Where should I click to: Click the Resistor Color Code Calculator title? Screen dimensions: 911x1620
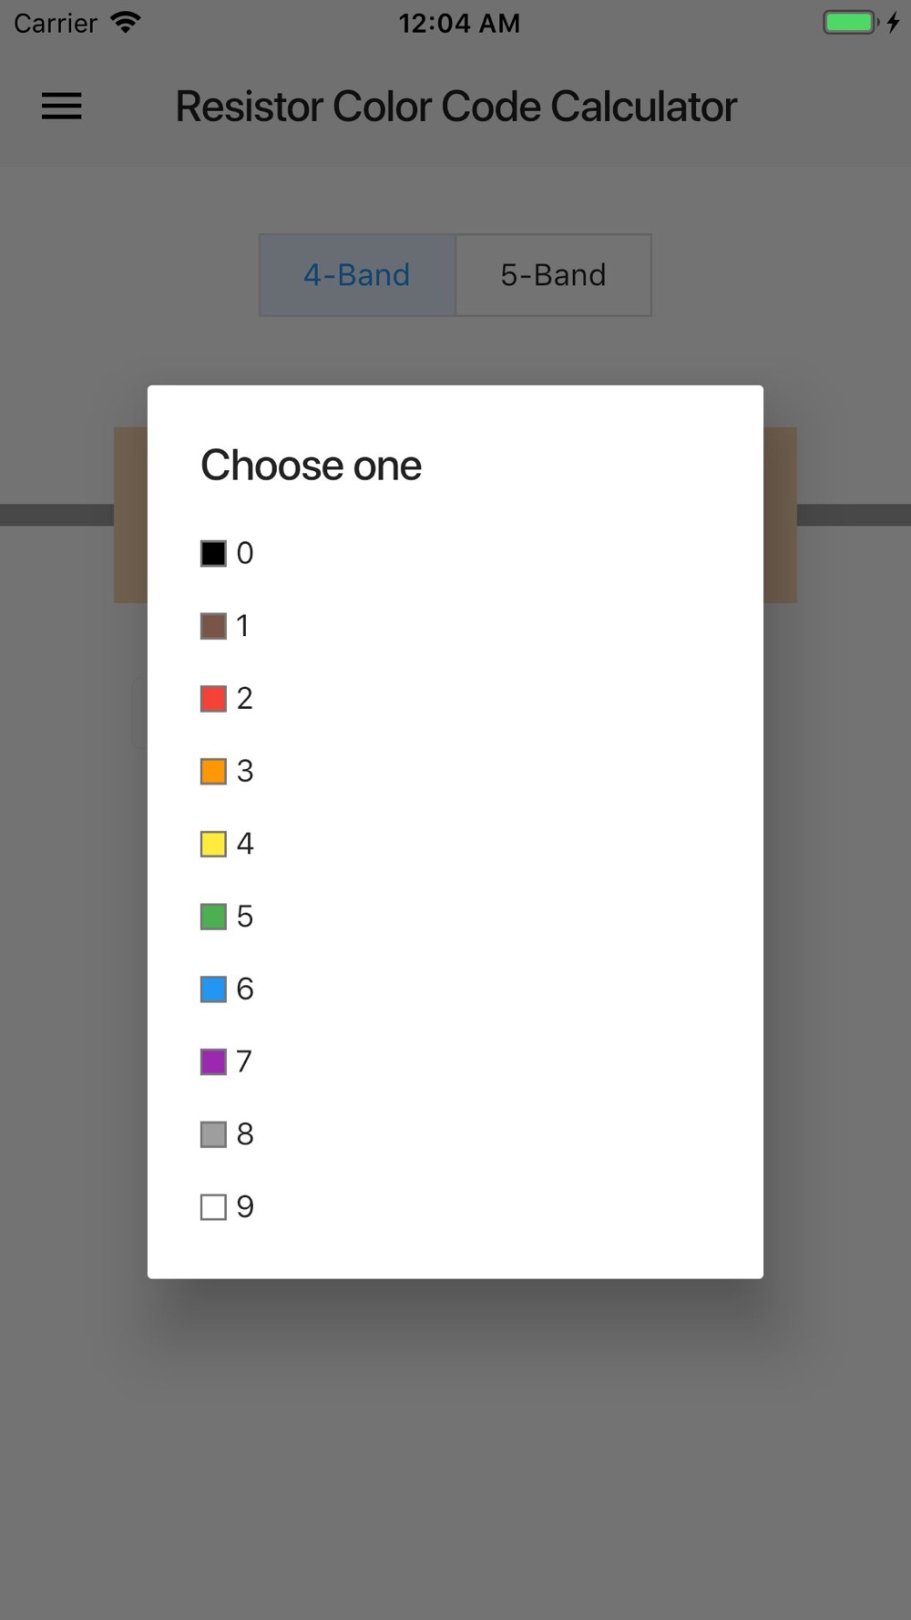[x=455, y=107]
